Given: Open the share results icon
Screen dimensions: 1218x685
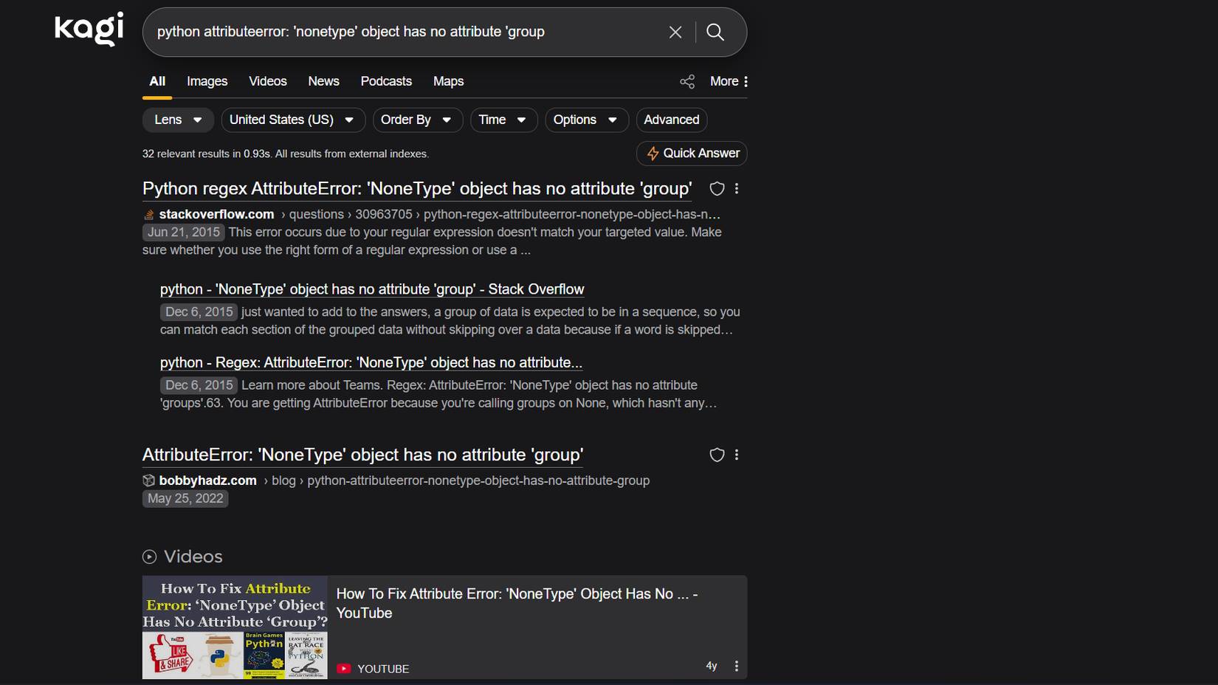Looking at the screenshot, I should click(x=687, y=81).
